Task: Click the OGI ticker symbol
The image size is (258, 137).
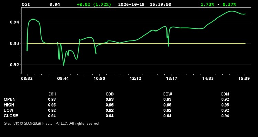Action: (x=26, y=4)
